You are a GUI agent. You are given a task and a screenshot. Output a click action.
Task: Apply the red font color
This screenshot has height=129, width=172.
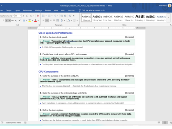tap(35, 21)
